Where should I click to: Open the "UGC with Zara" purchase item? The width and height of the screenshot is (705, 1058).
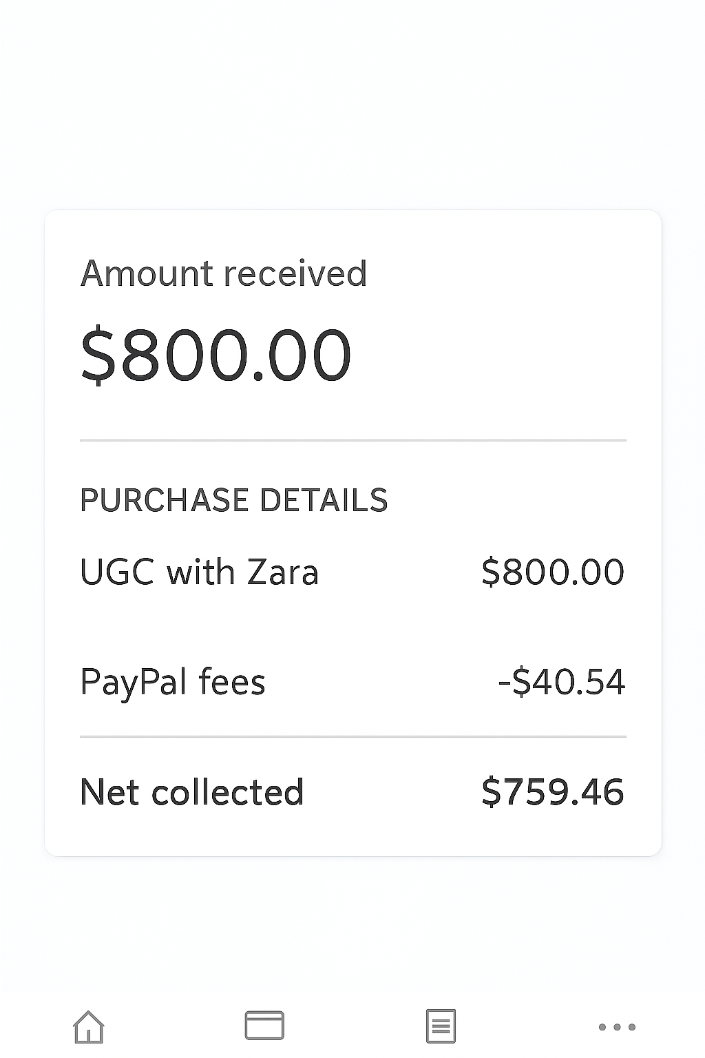(199, 572)
